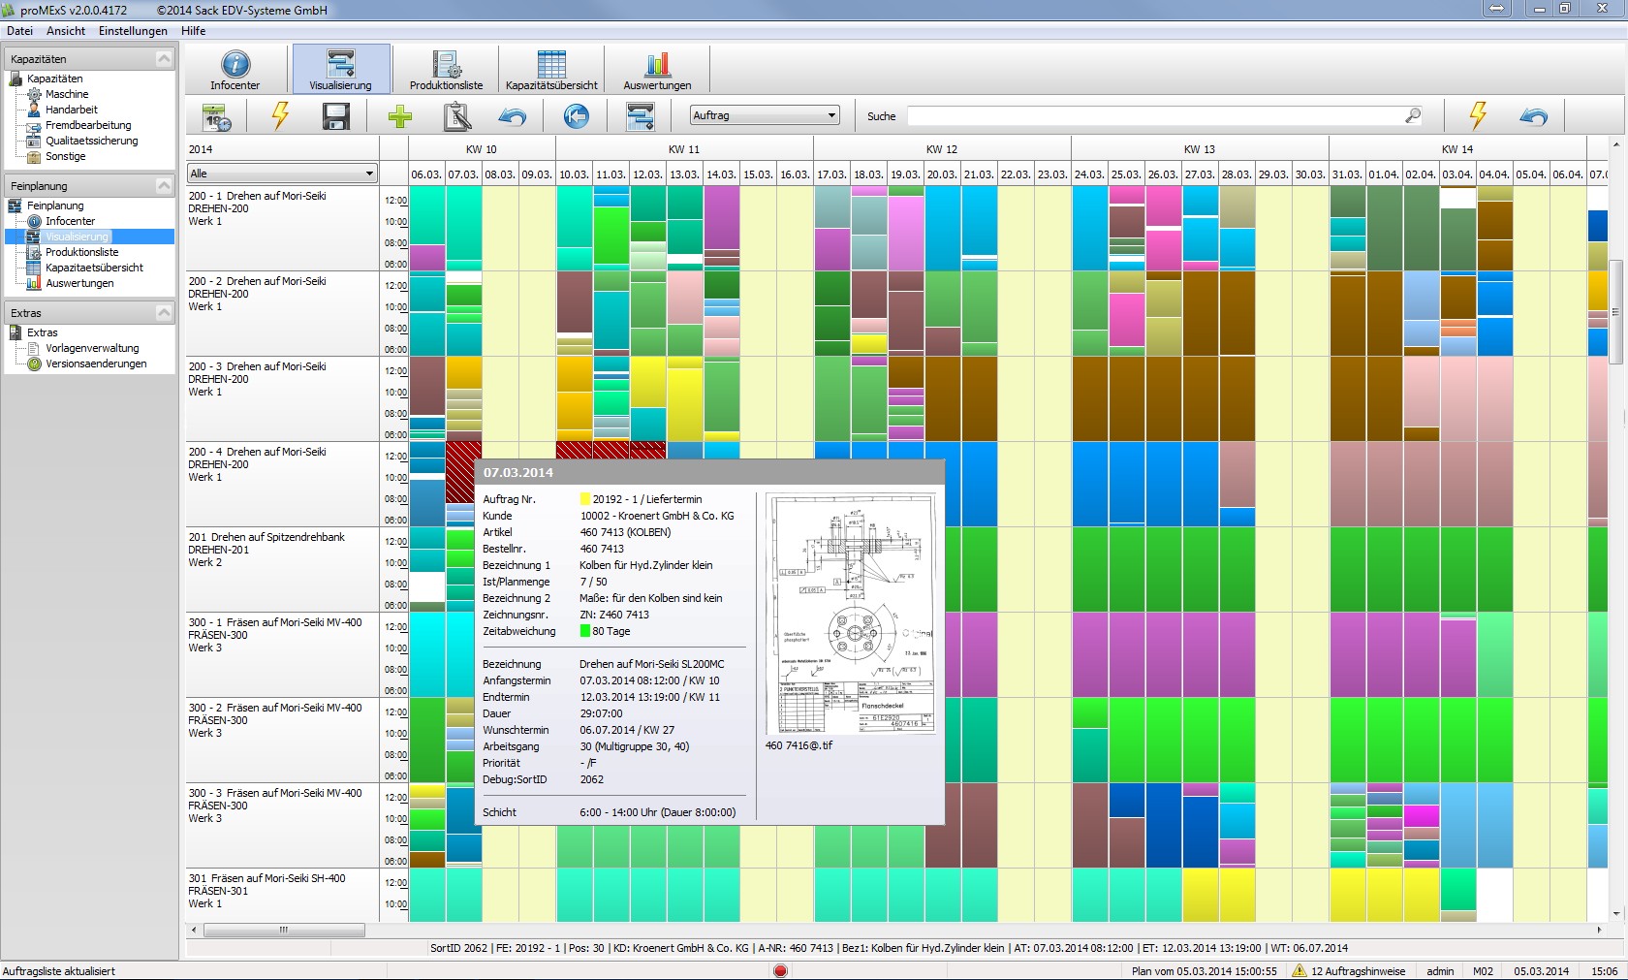Viewport: 1628px width, 980px height.
Task: Click the Gantt layout icon beside Auftrag dropdown
Action: [640, 116]
